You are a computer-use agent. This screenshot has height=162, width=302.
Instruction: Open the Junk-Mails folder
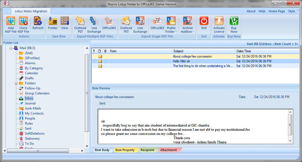(33, 108)
